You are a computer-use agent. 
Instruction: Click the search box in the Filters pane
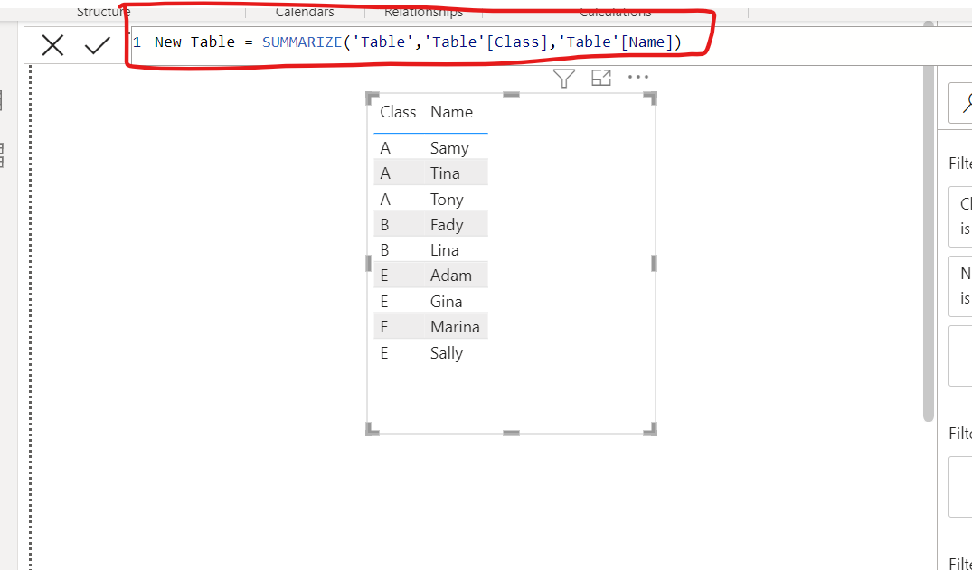(960, 104)
